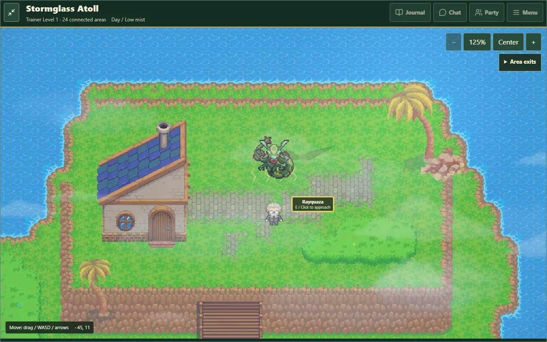Open the Journal panel
This screenshot has width=547, height=342.
coord(410,12)
